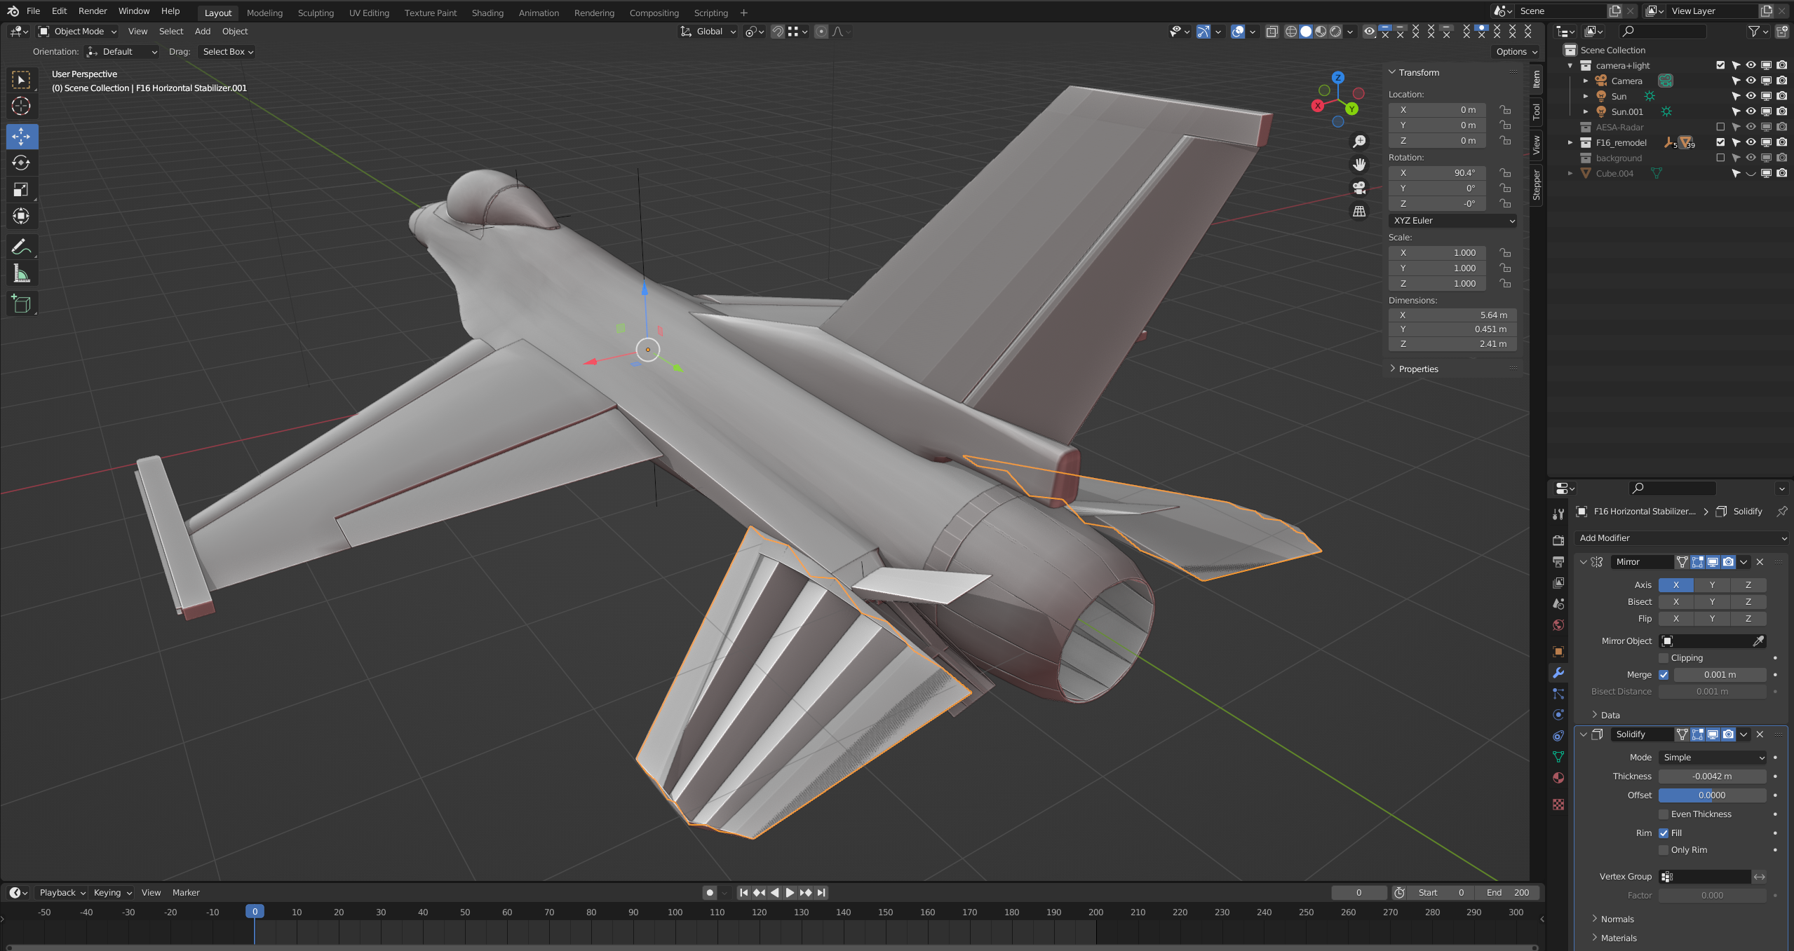Uncheck the Rim Fill checkbox

click(x=1664, y=833)
